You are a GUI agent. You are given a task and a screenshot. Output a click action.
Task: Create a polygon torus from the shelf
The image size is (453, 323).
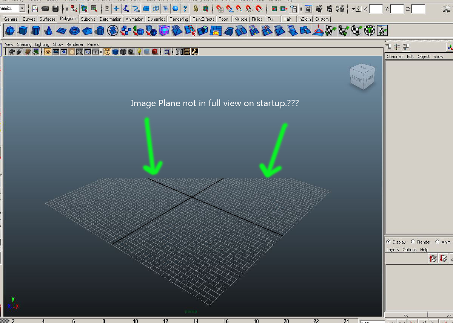(x=74, y=30)
